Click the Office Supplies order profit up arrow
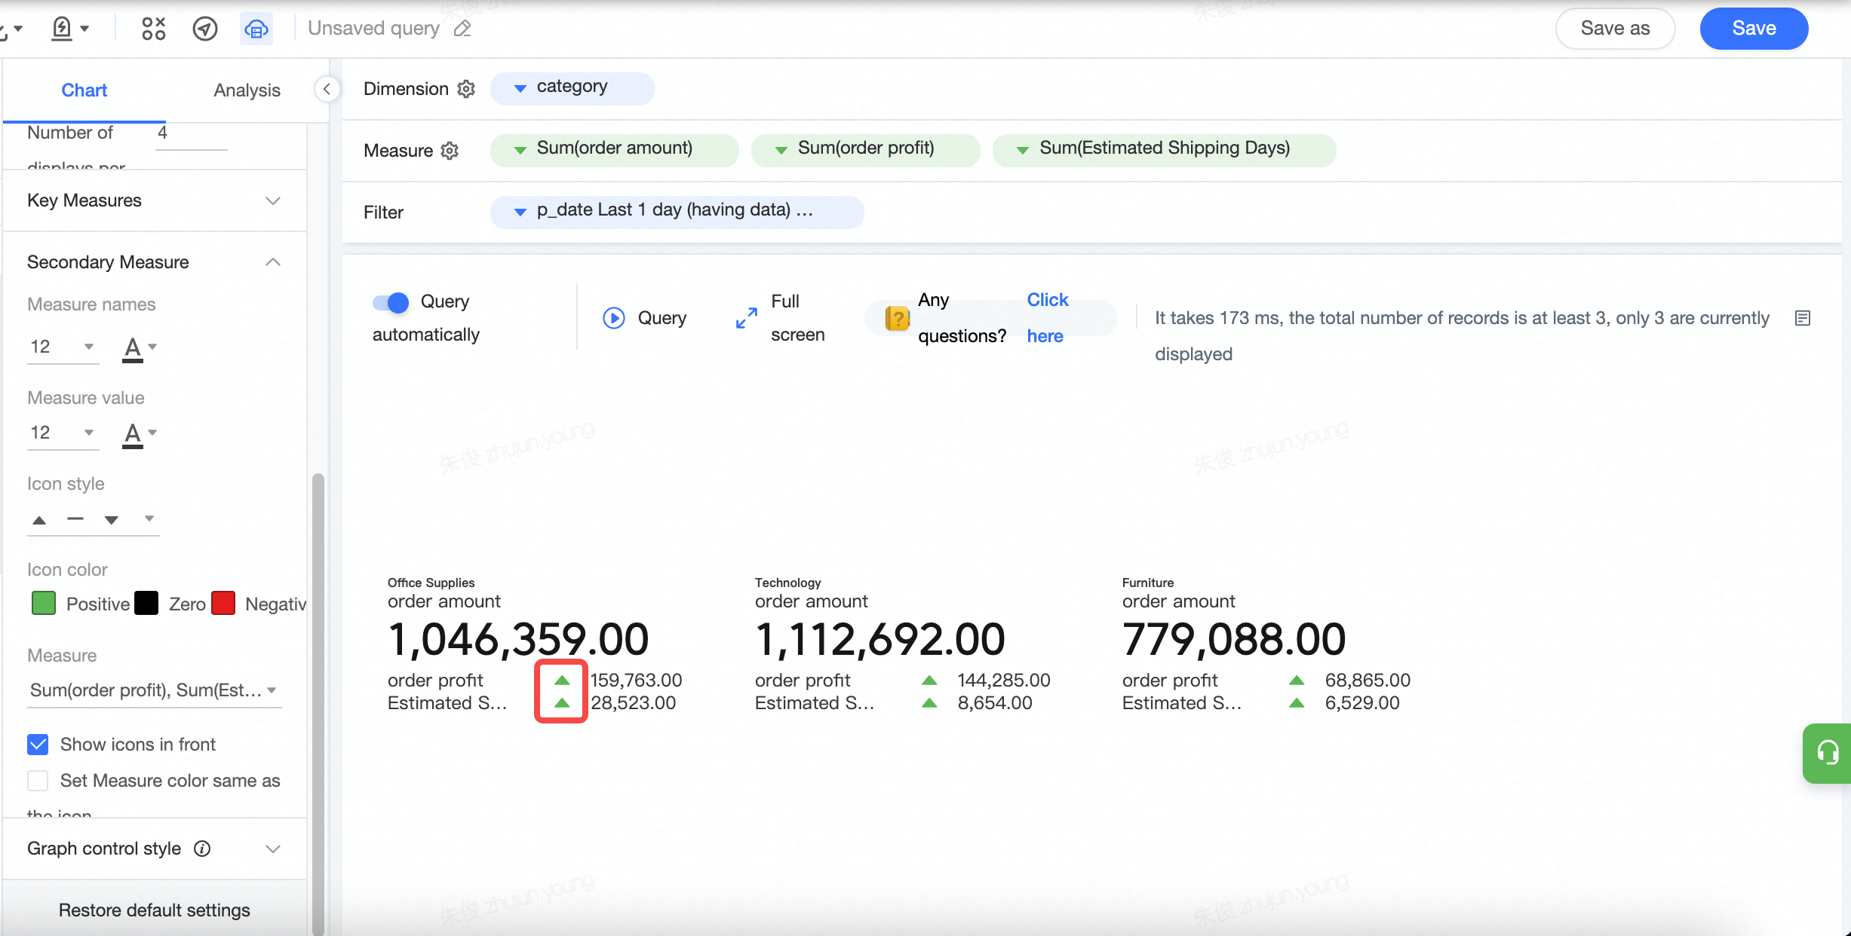This screenshot has width=1851, height=936. 562,681
